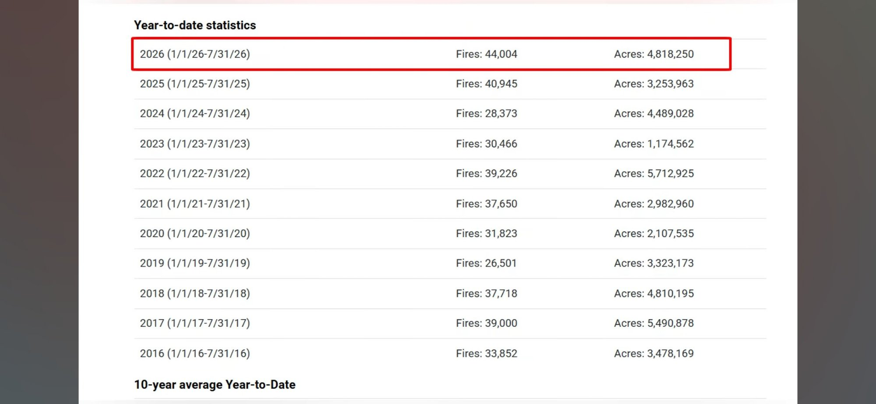Click the "Fires: 31,823" value
This screenshot has height=404, width=876.
coord(487,233)
